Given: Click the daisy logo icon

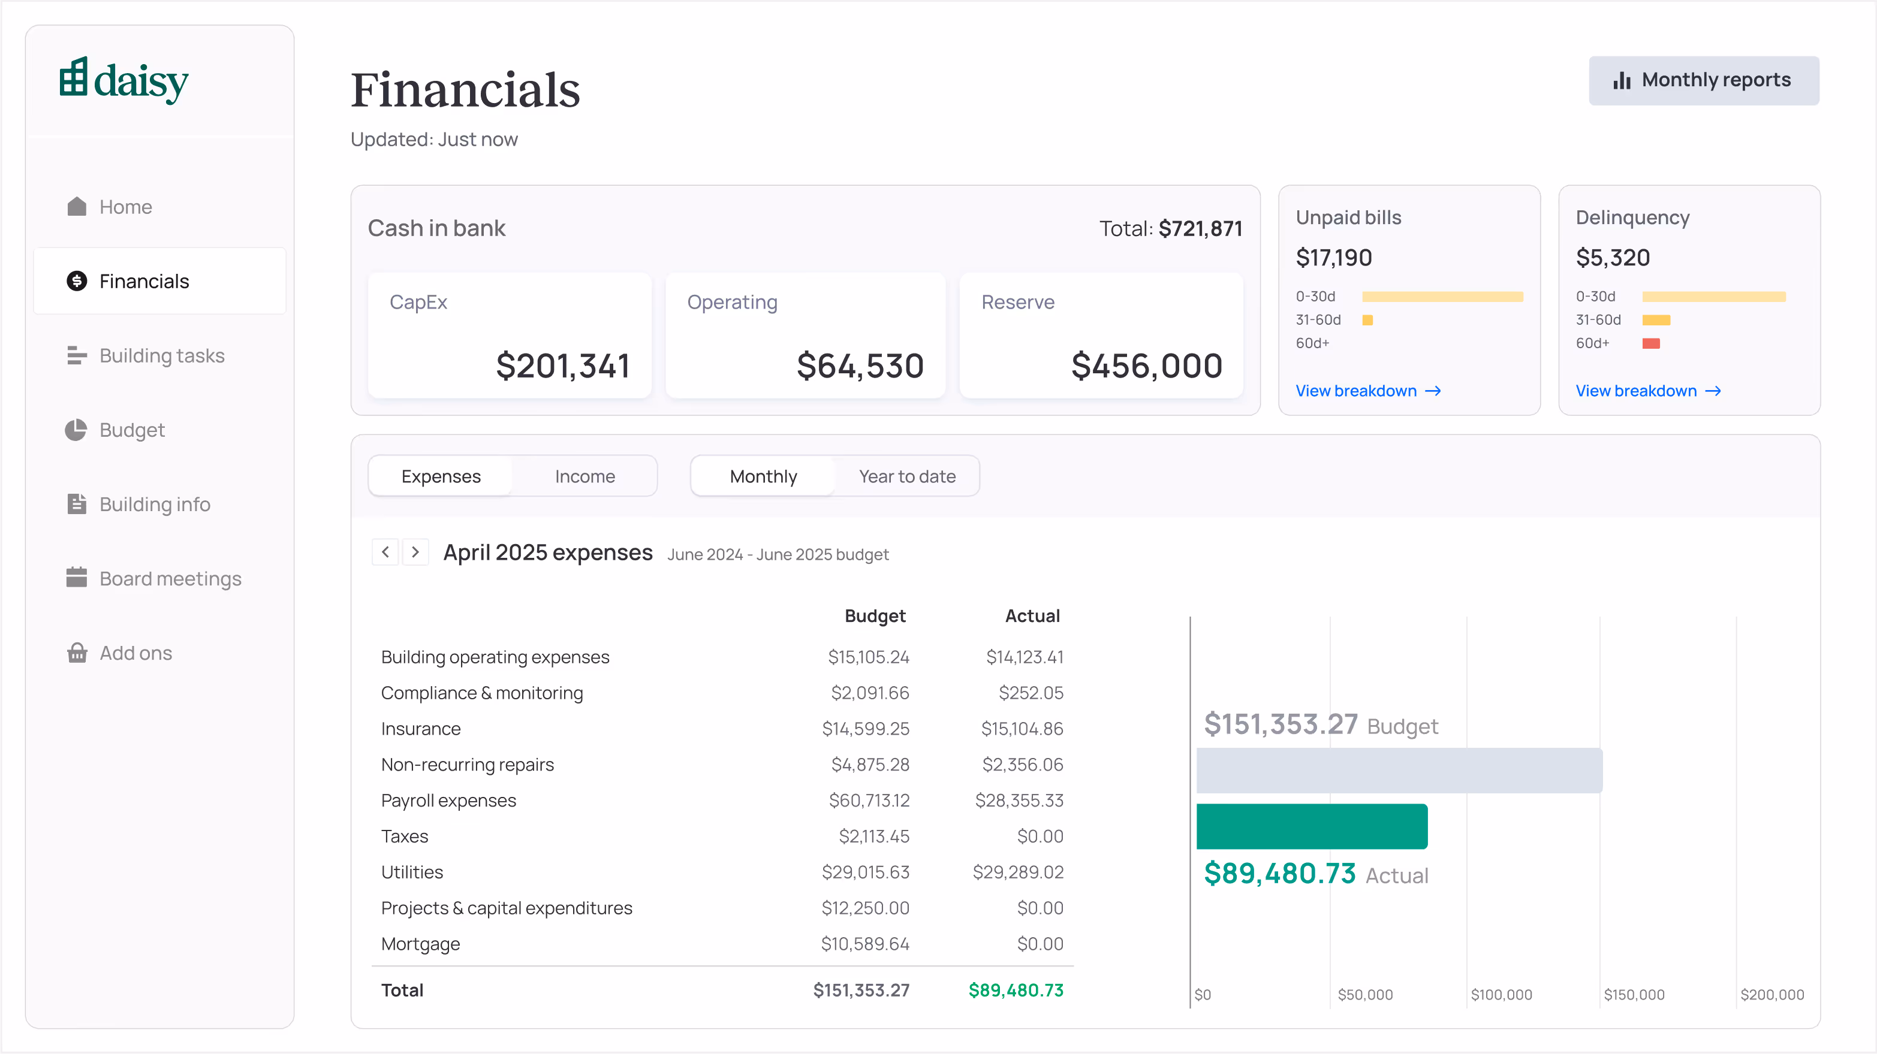Looking at the screenshot, I should coord(74,77).
